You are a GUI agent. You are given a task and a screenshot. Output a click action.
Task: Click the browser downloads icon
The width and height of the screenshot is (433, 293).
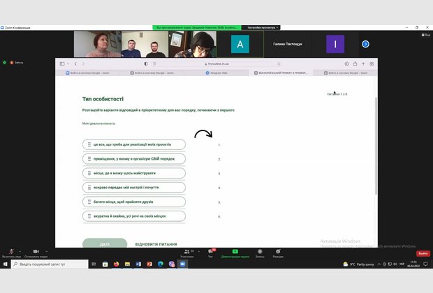(x=346, y=63)
